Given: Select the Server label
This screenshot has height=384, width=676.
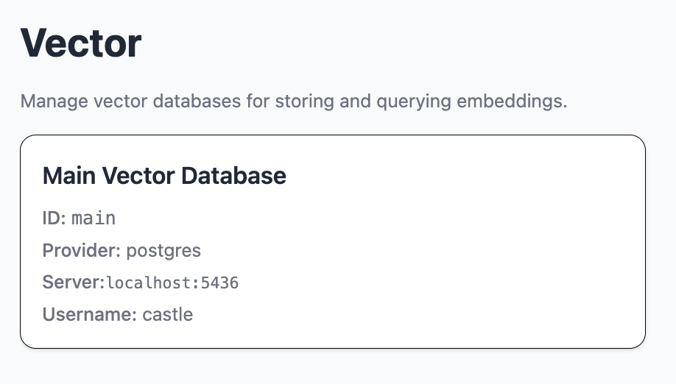Looking at the screenshot, I should pyautogui.click(x=74, y=282).
